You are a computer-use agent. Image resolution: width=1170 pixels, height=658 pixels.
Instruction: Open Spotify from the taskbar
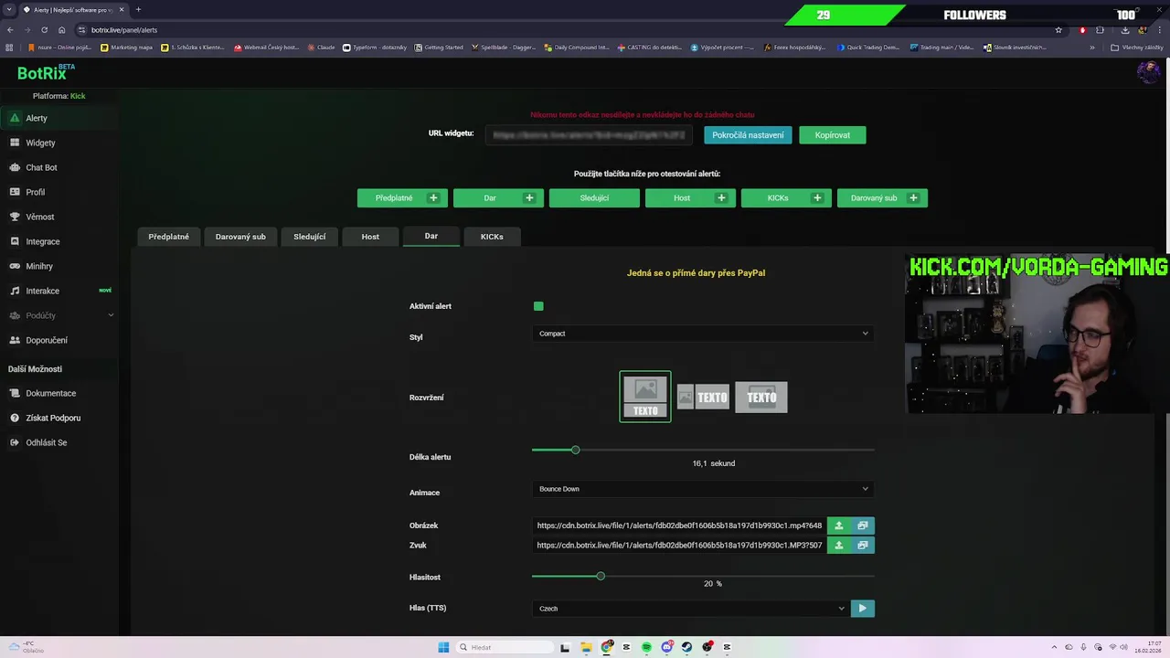[646, 647]
